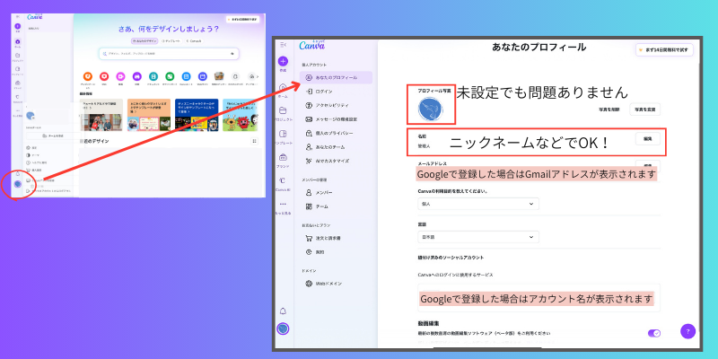Open the family photo banner card in home window
The image size is (718, 359).
click(101, 115)
